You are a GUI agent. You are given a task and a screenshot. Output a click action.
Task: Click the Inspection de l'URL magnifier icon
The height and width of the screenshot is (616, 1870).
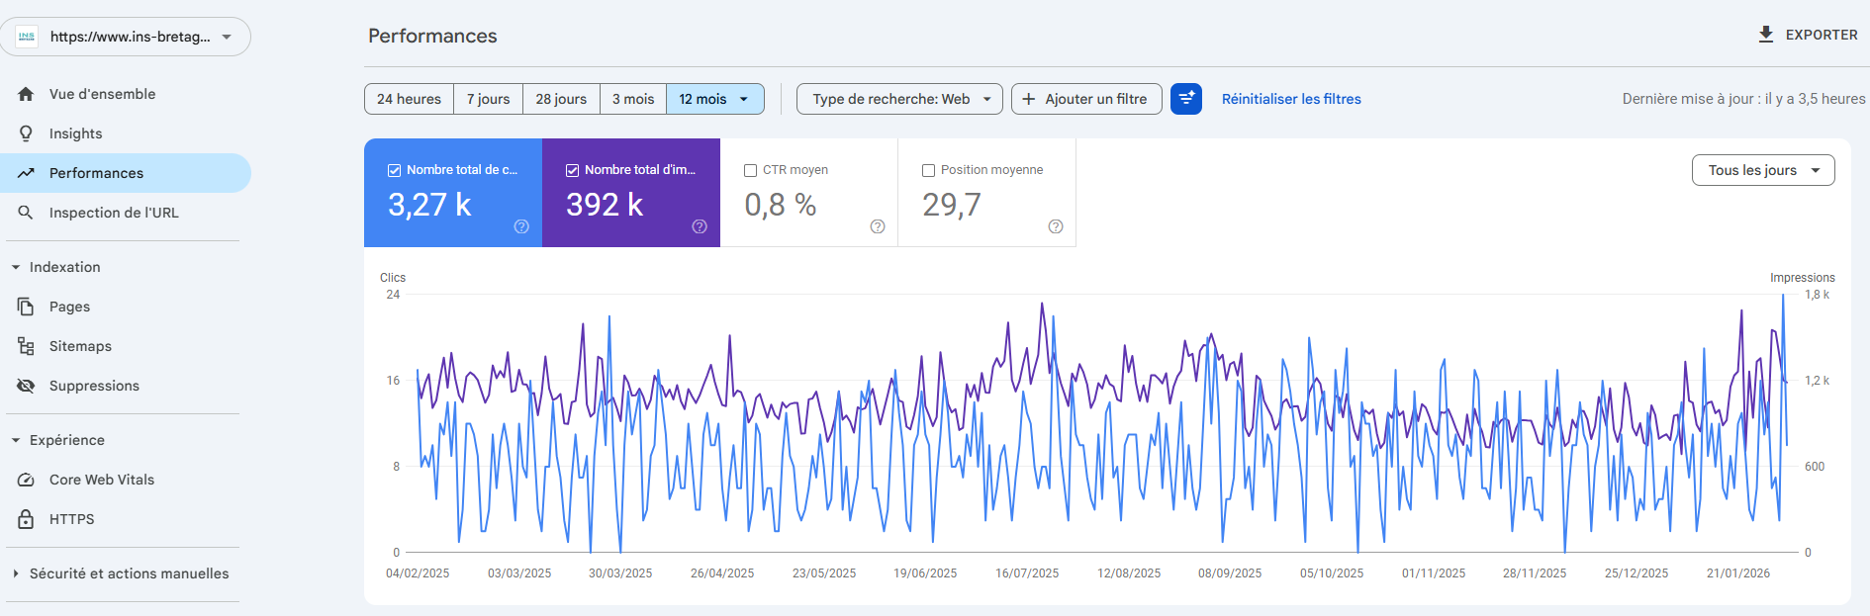pos(26,213)
